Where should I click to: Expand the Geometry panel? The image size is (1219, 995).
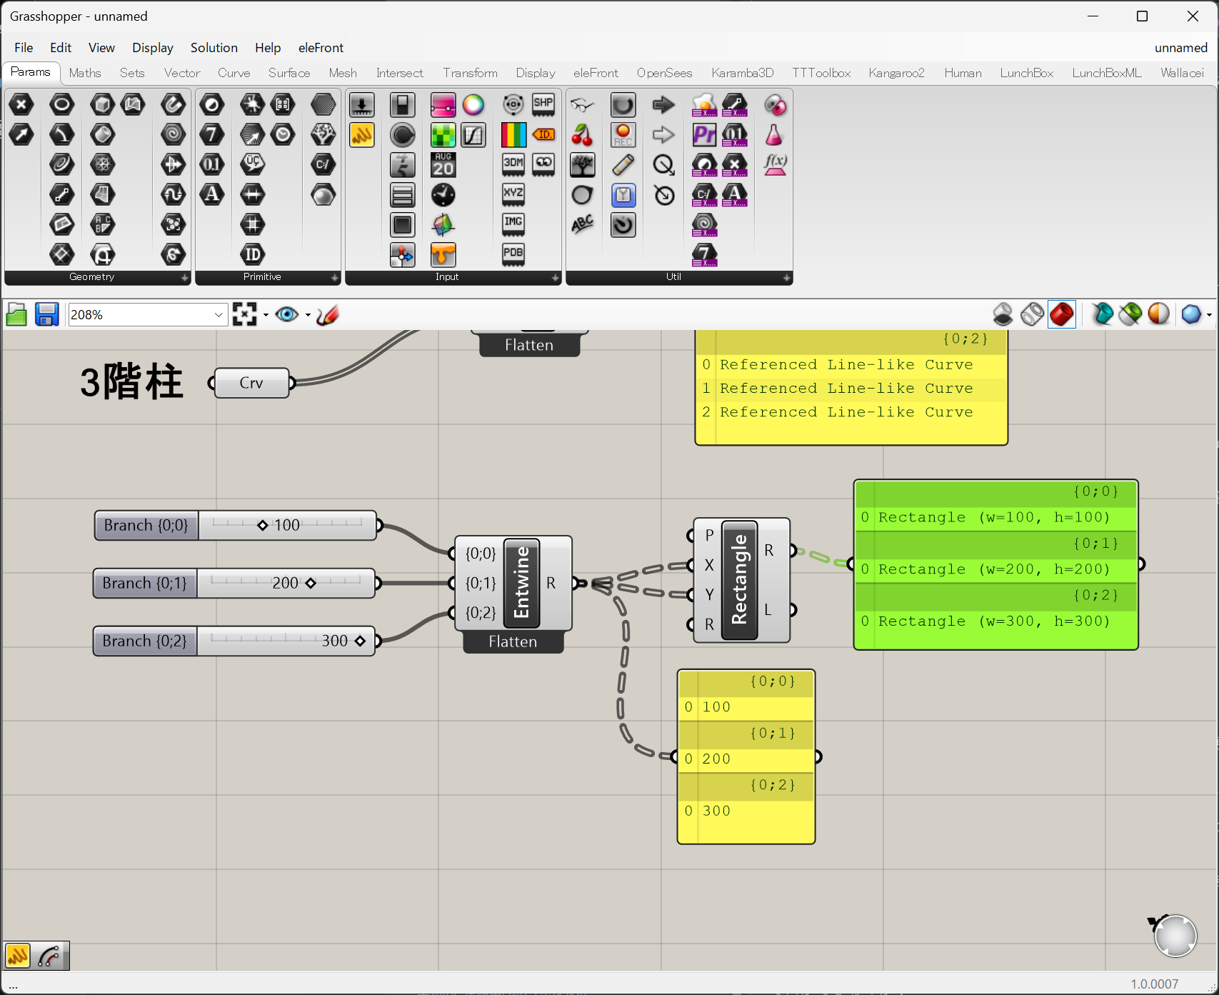[x=184, y=277]
